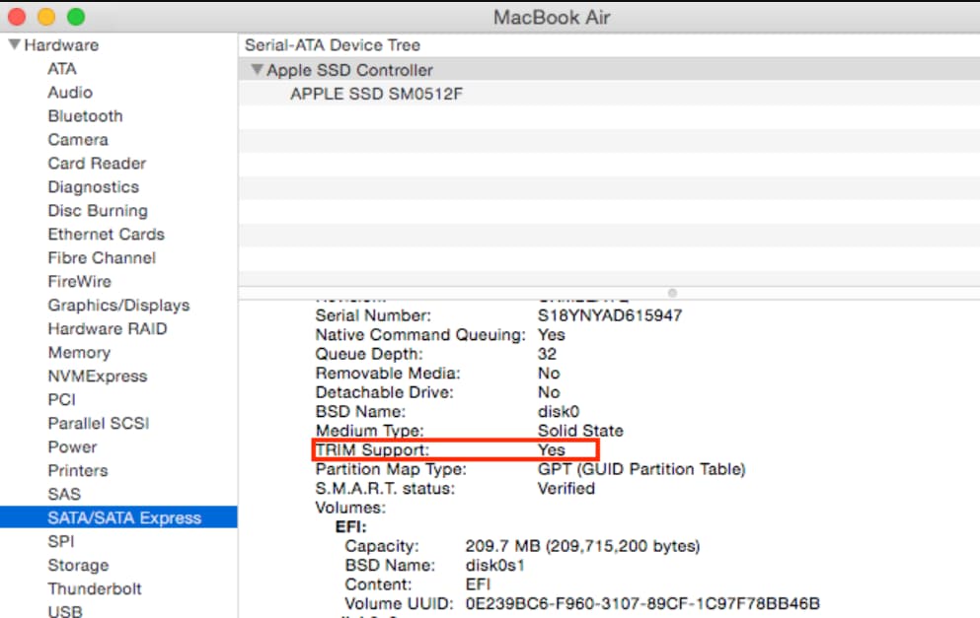
Task: Select Bluetooth in the sidebar
Action: (85, 116)
